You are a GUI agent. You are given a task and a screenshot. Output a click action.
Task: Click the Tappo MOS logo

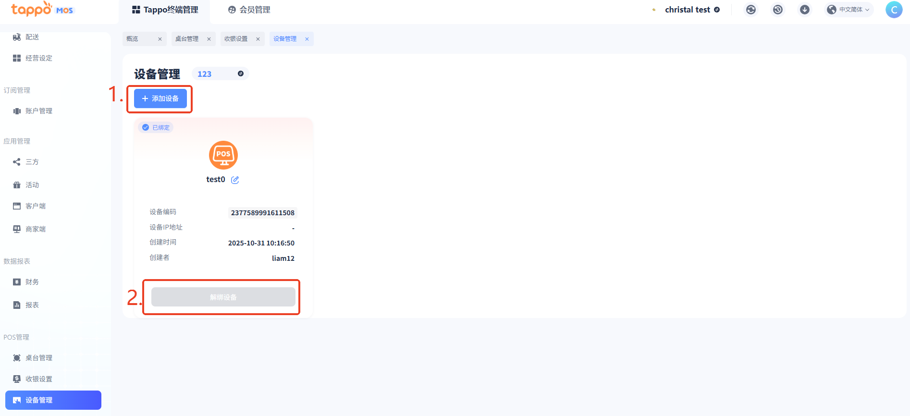click(42, 10)
